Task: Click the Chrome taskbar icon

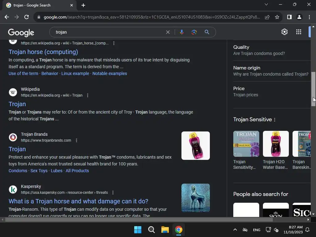Action: tap(179, 230)
